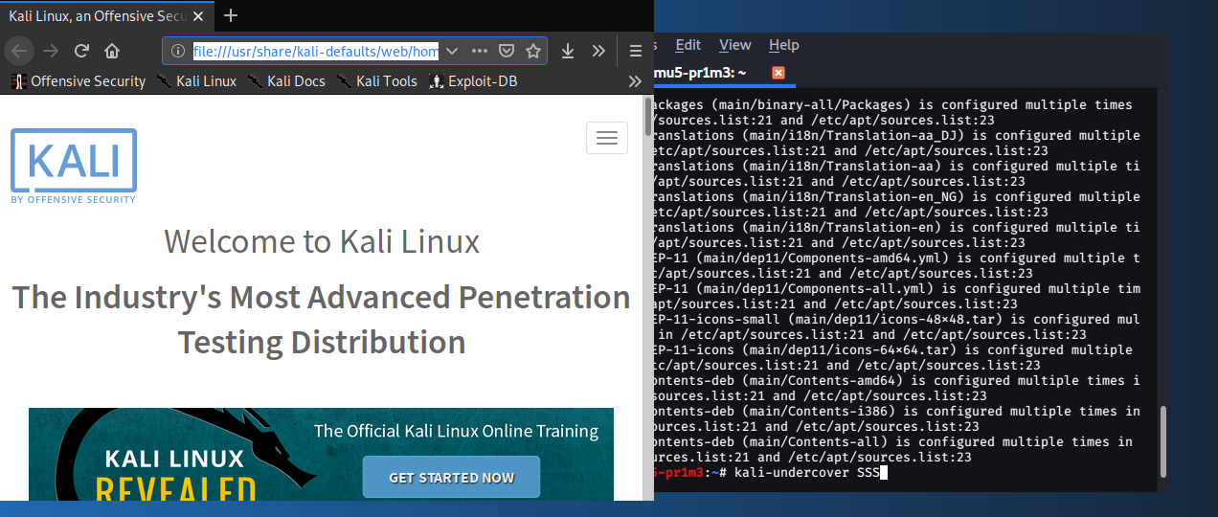
Task: Expand more toolbar items chevron
Action: [598, 51]
